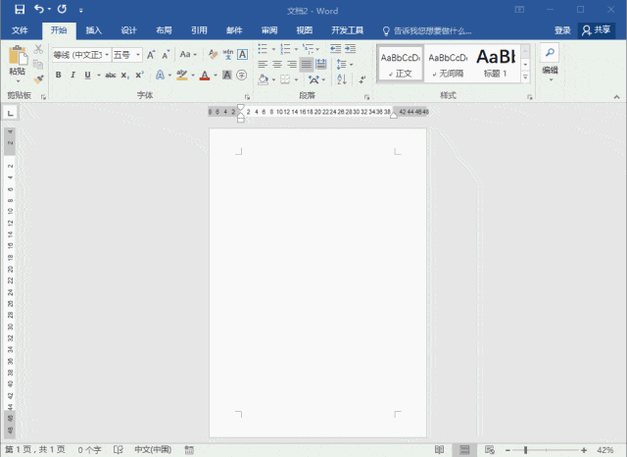The height and width of the screenshot is (457, 627).
Task: Open the 布局 ribbon tab
Action: [x=164, y=30]
